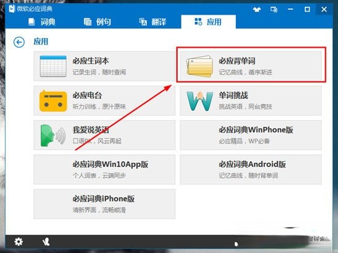Click the 记忆曲线，随时背单词 description

[x=248, y=176]
